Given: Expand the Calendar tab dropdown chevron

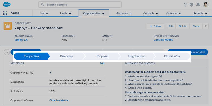Looking at the screenshot, I should 180,13.
